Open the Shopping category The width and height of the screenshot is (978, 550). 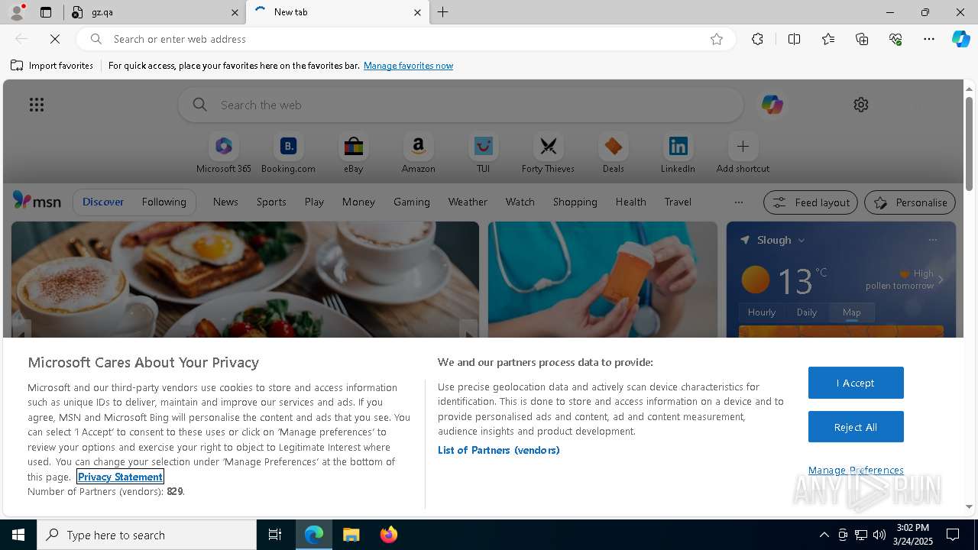575,202
